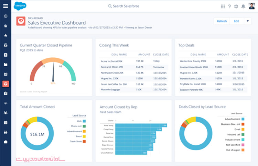The width and height of the screenshot is (258, 166).
Task: Open the notes list sidebar icon
Action: click(x=6, y=55)
